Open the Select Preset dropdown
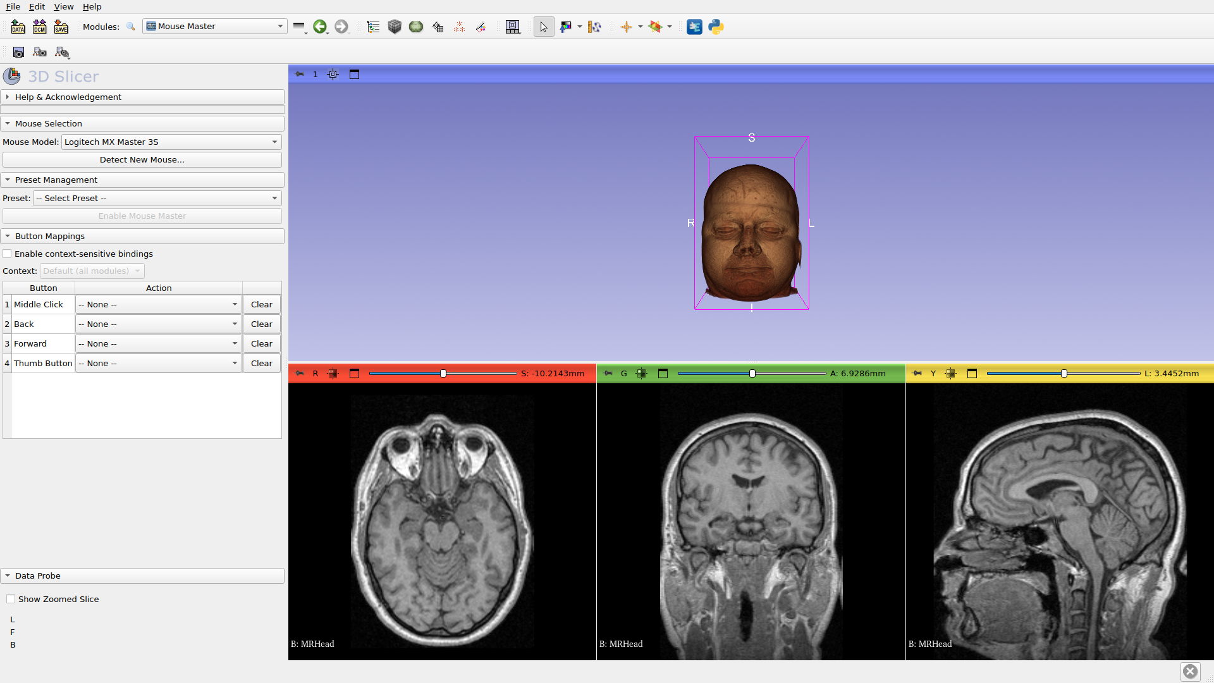 click(x=157, y=198)
